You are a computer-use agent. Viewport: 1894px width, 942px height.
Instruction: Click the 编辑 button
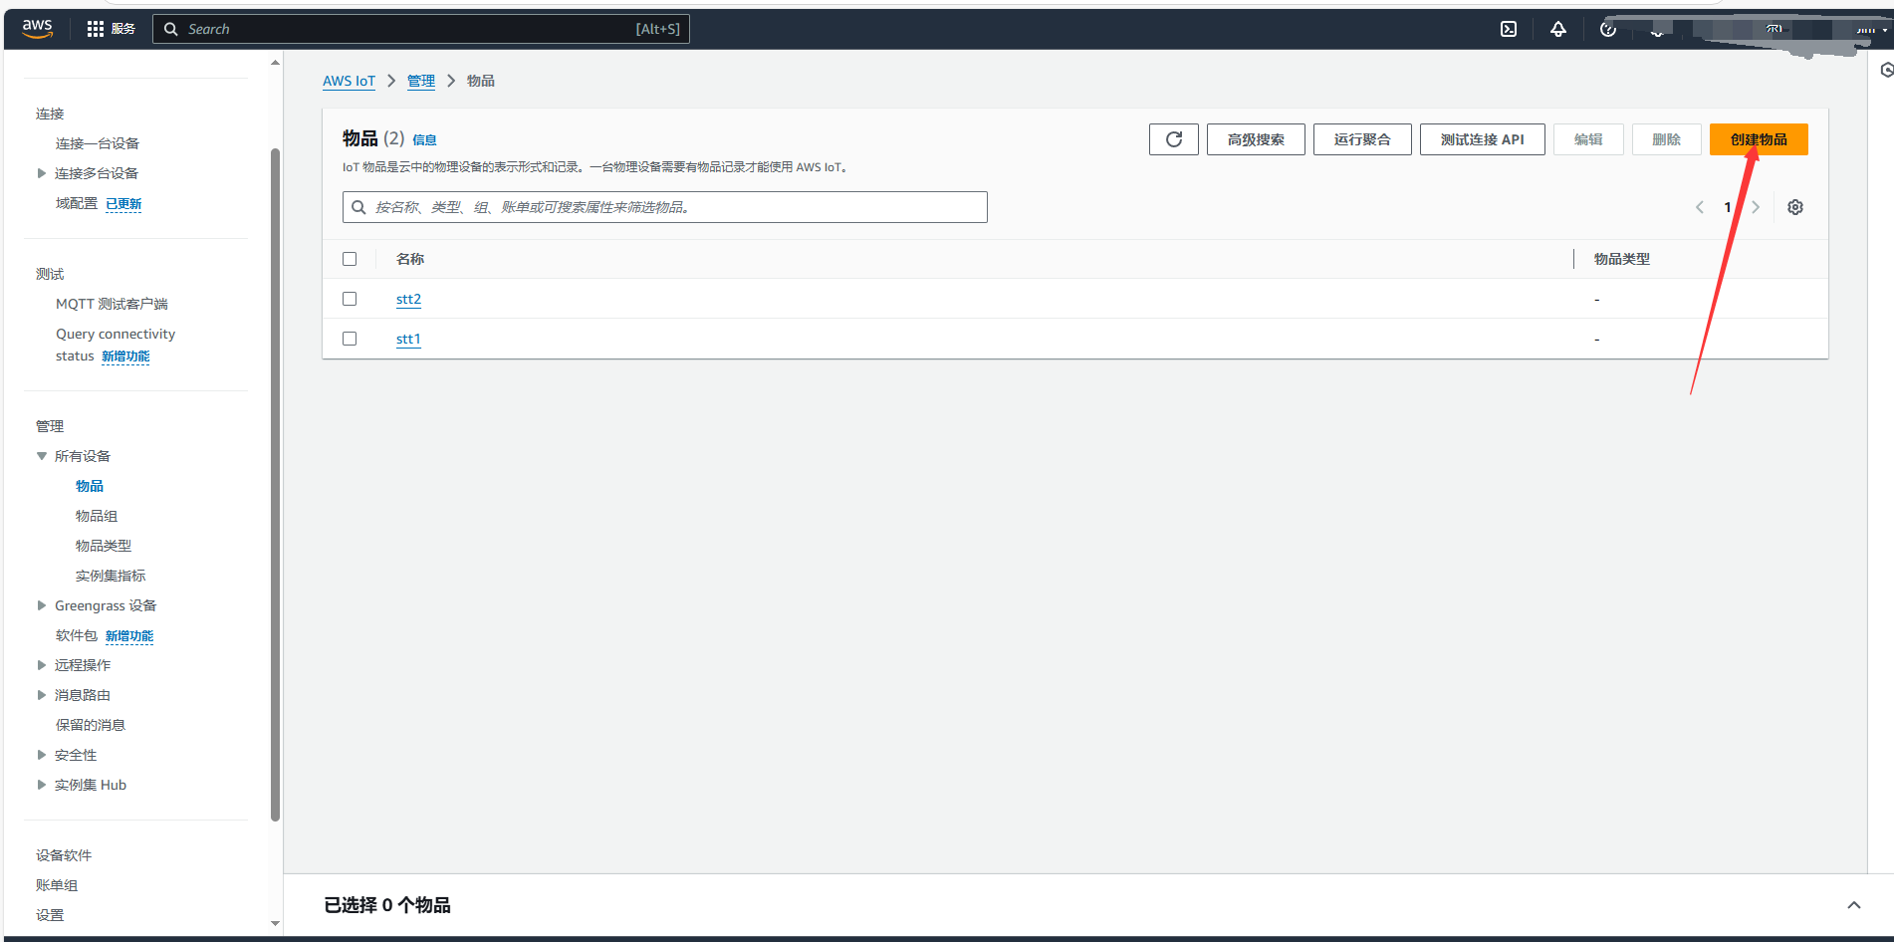pyautogui.click(x=1588, y=139)
